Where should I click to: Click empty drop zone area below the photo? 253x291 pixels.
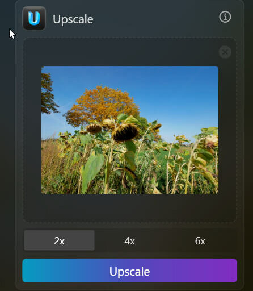[x=129, y=207]
